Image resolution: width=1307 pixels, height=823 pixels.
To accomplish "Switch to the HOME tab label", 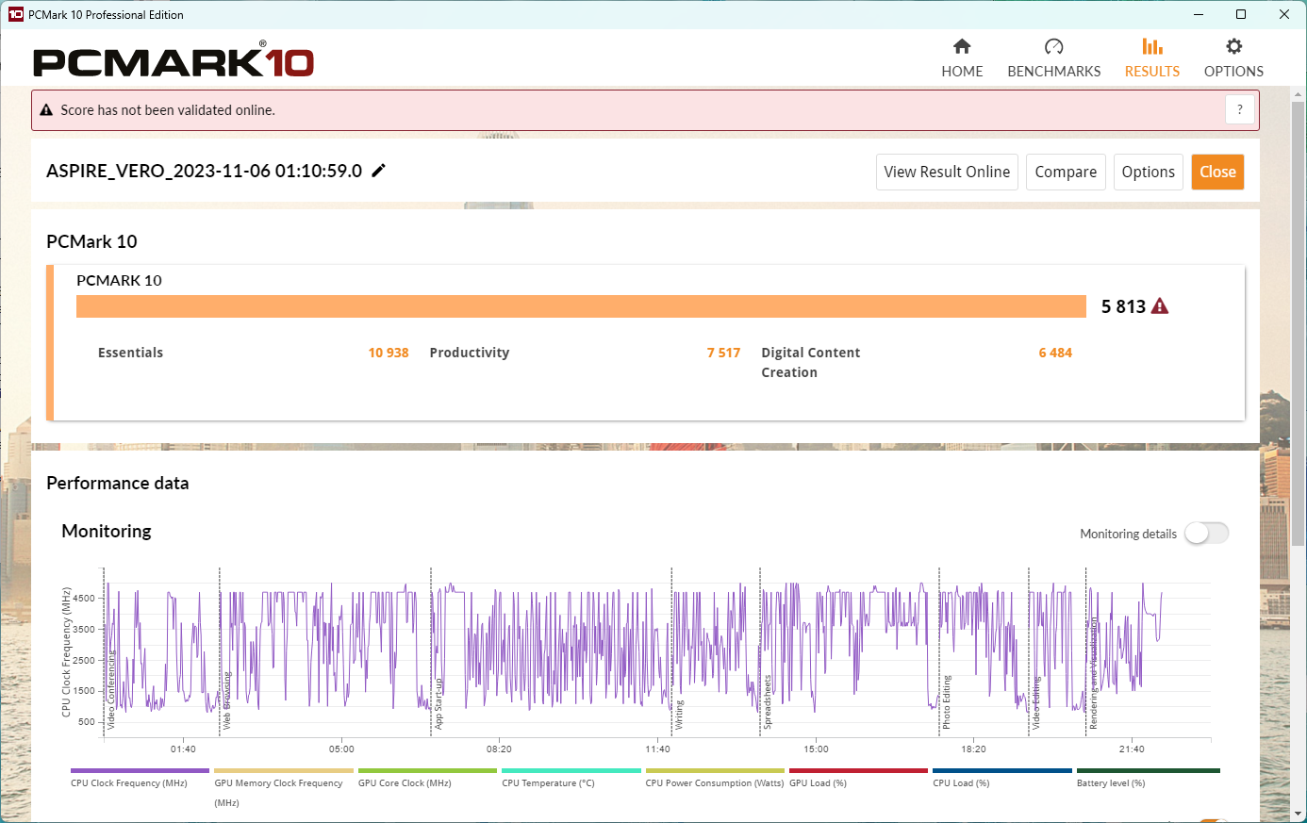I will (x=962, y=72).
